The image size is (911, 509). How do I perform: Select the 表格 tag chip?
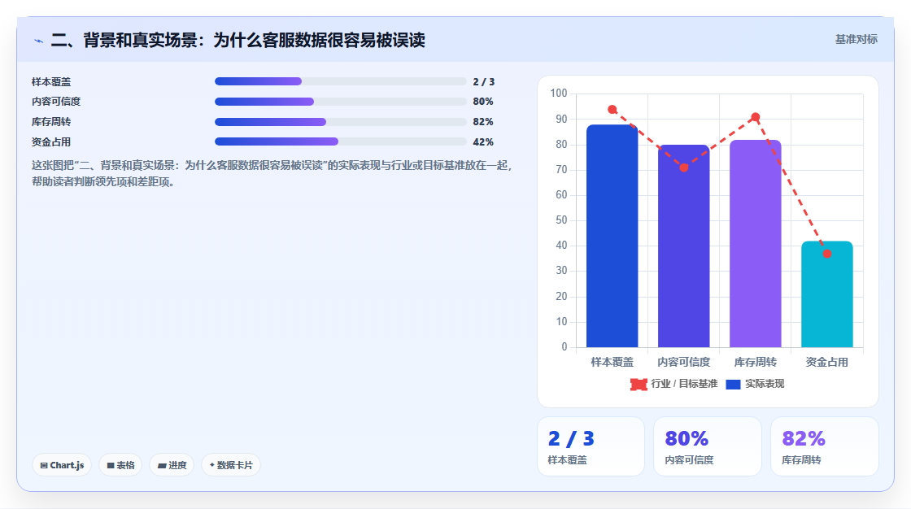point(120,465)
